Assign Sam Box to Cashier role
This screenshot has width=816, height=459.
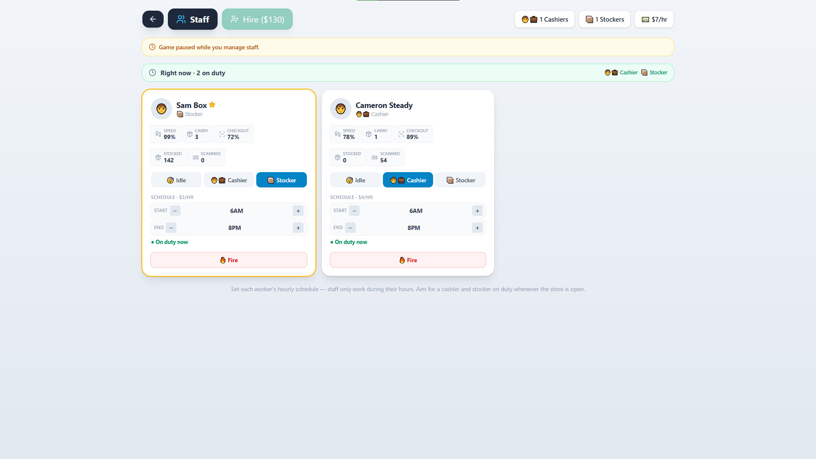(x=229, y=180)
